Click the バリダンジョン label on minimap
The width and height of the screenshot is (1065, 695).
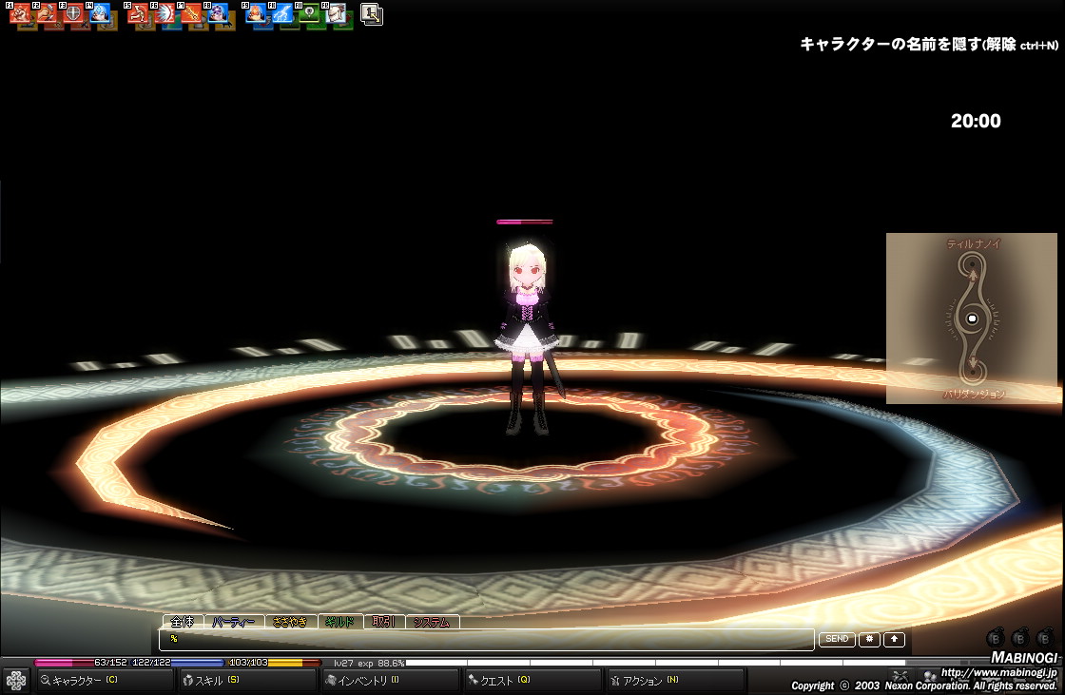point(973,394)
